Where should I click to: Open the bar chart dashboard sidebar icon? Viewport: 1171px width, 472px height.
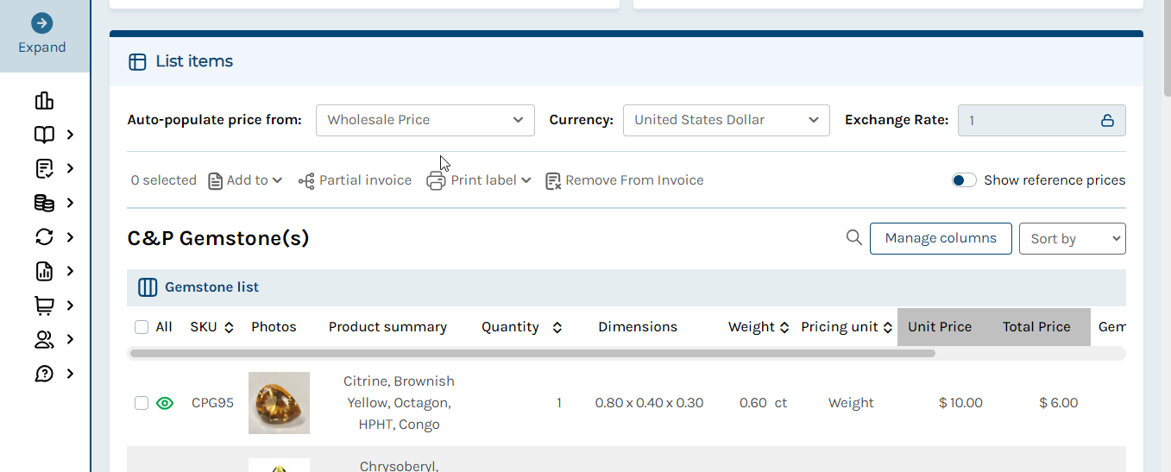click(x=44, y=101)
